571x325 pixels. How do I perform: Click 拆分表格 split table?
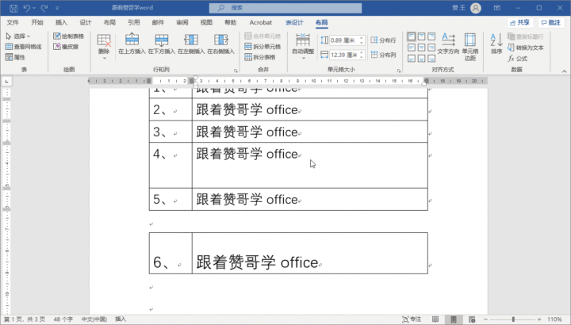click(x=260, y=57)
